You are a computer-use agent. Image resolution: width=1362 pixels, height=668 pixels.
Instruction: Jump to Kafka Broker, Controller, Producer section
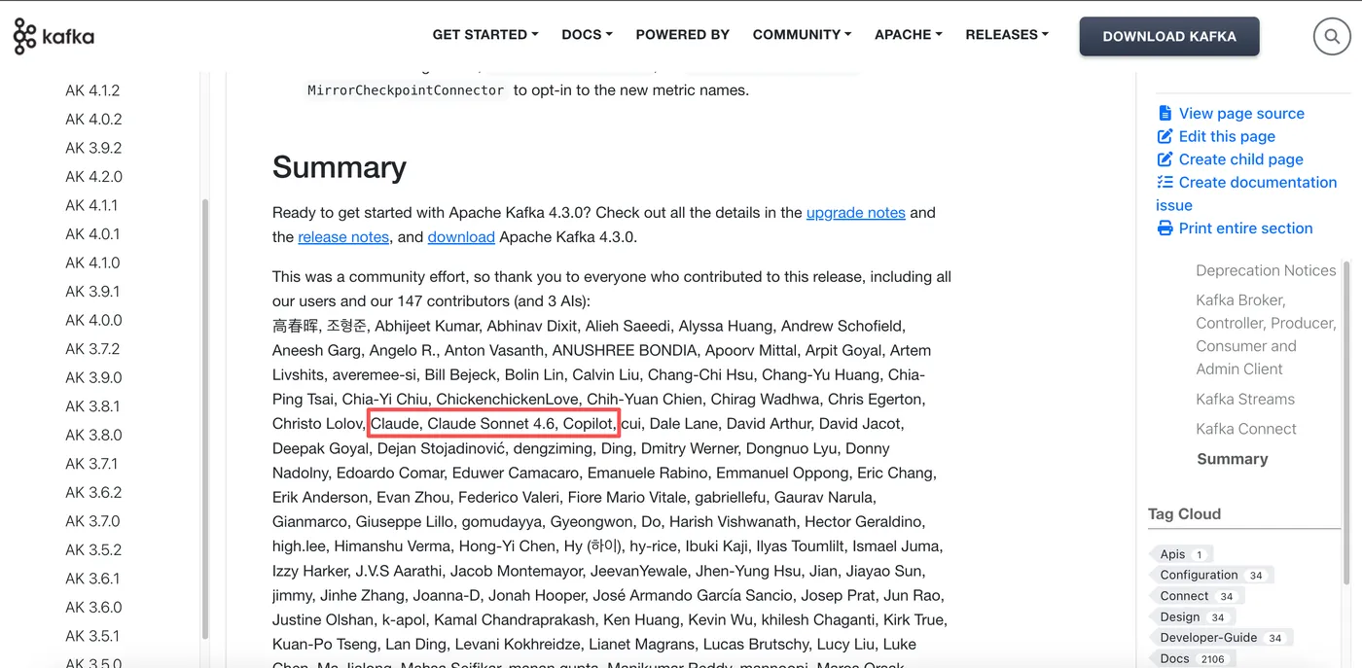click(1266, 334)
